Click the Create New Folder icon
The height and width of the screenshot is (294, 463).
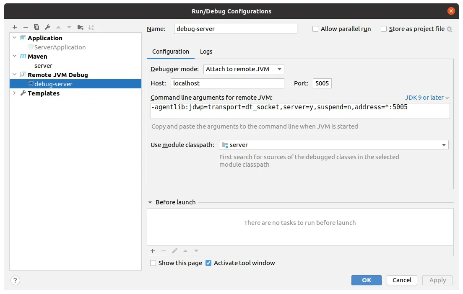click(80, 27)
